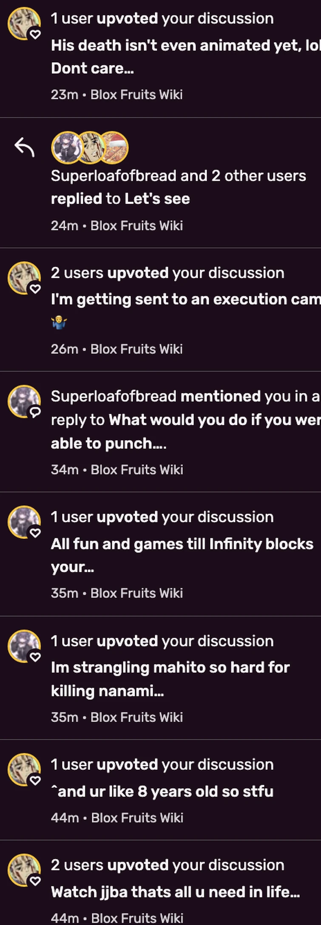The height and width of the screenshot is (925, 321).
Task: Open "Watch jjba thats all u need" discussion
Action: click(x=175, y=892)
